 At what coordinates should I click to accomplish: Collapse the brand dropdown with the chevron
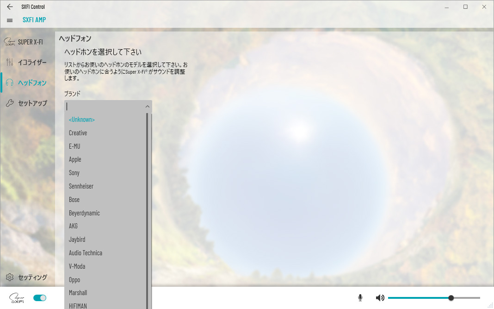coord(147,107)
